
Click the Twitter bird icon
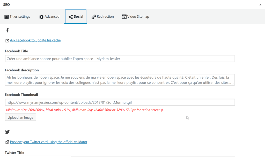point(8,132)
